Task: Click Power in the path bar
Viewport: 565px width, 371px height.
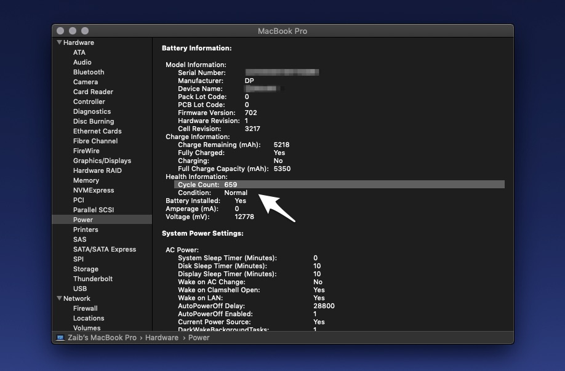Action: coord(199,338)
